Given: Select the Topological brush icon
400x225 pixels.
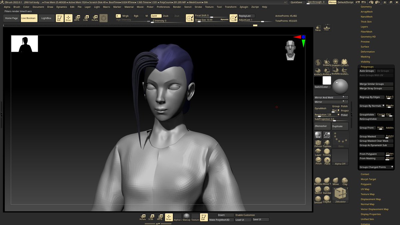Looking at the screenshot, I should tap(327, 144).
